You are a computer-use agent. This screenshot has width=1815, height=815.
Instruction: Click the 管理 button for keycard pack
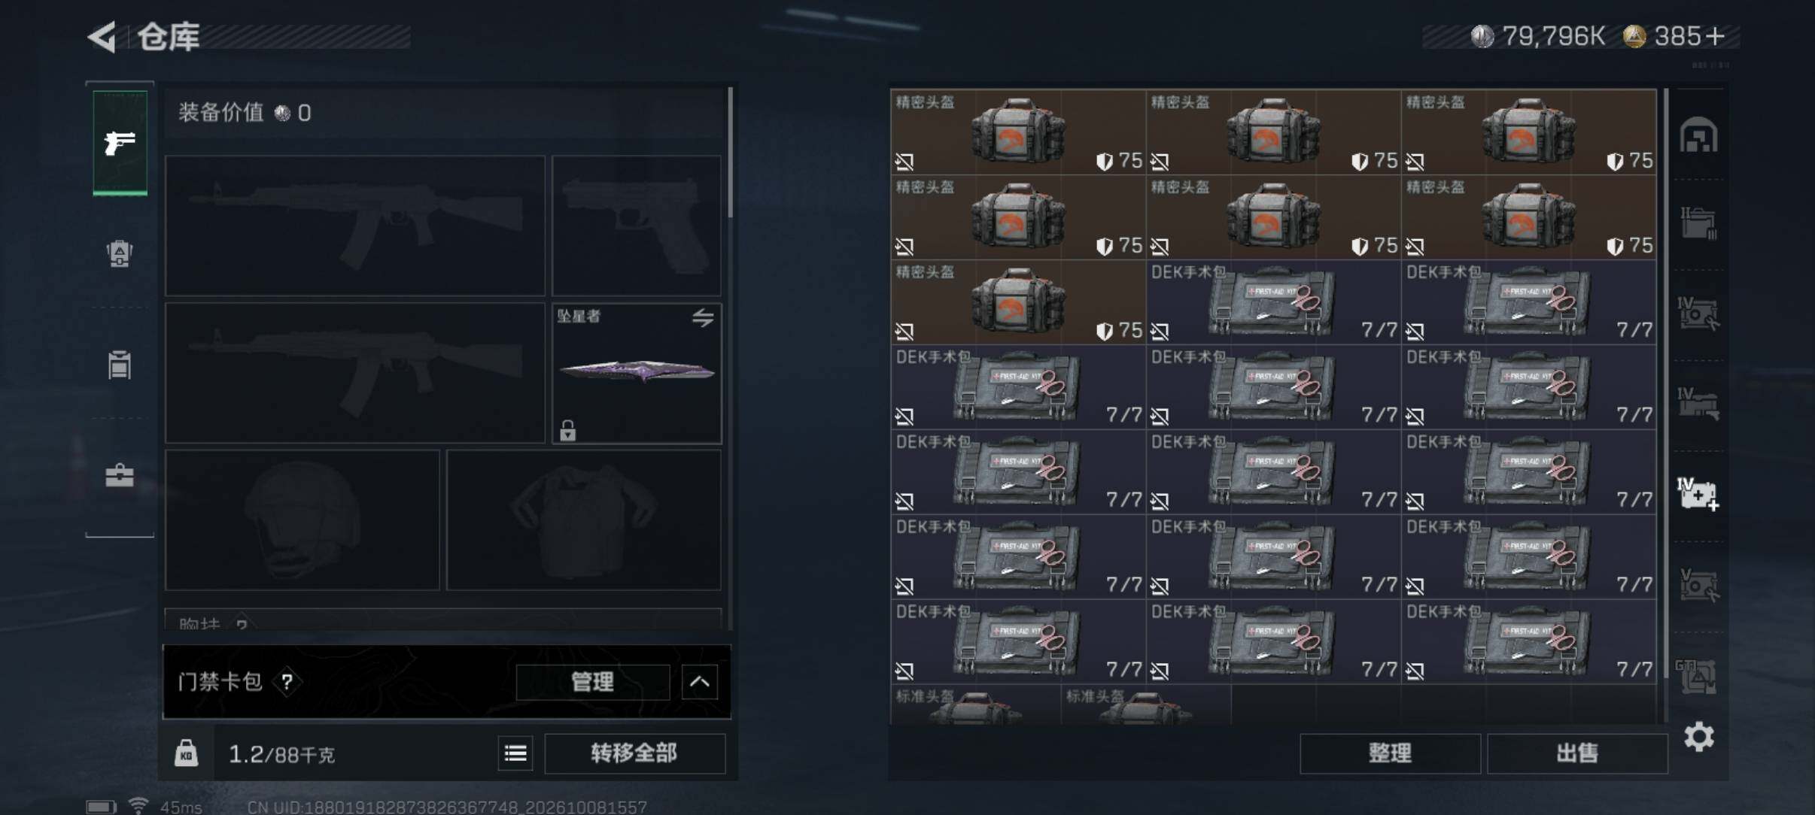pos(593,682)
